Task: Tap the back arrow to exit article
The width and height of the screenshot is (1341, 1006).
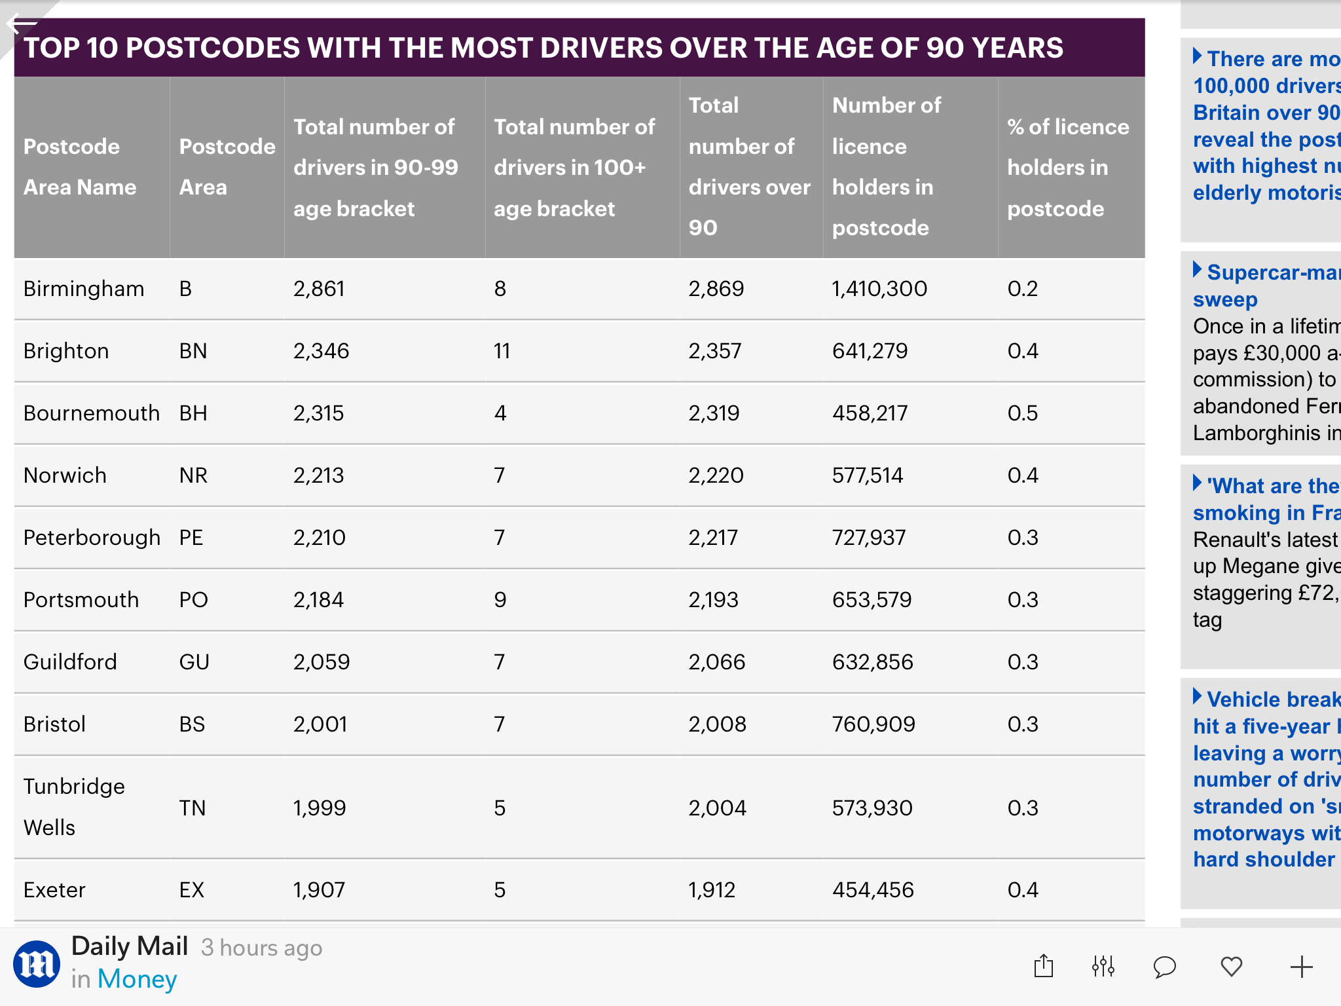Action: coord(22,24)
